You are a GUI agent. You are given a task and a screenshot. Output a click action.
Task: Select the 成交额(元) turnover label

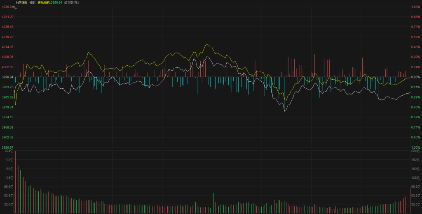point(72,2)
